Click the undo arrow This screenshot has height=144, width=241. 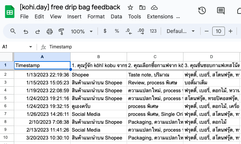click(26, 31)
